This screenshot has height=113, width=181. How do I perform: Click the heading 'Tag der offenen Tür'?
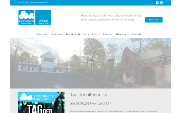[x=90, y=95]
